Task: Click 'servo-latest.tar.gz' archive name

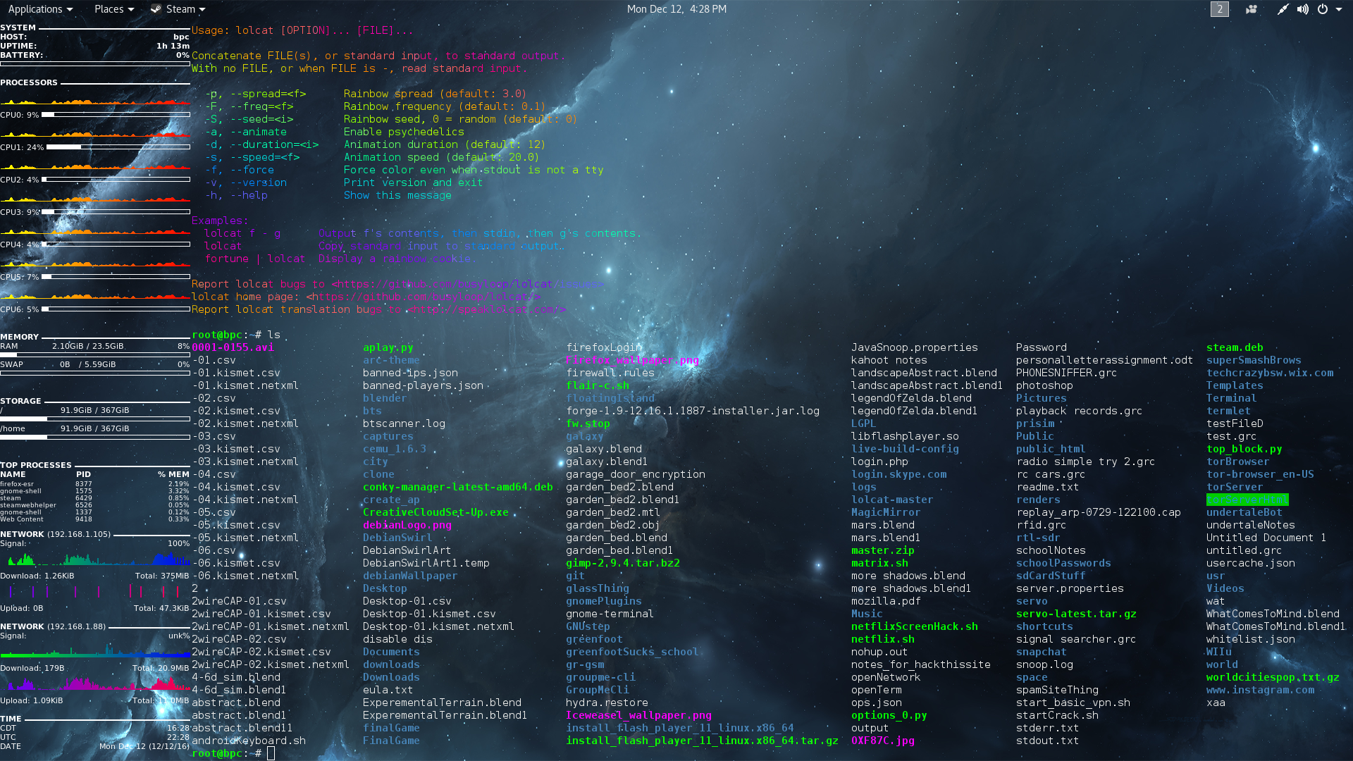Action: tap(1076, 614)
